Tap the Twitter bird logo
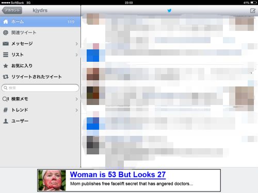This screenshot has width=258, height=193. (x=169, y=11)
